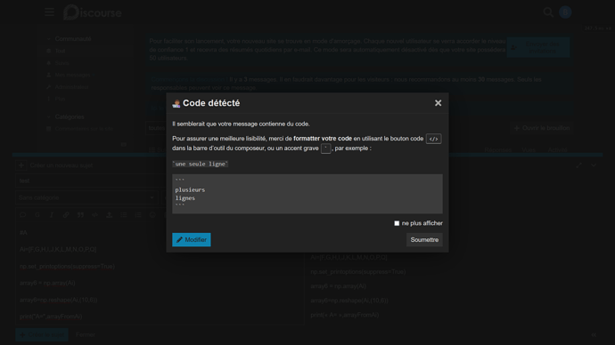Close the Code détecté dialog
Screen dimensions: 615x345
438,103
